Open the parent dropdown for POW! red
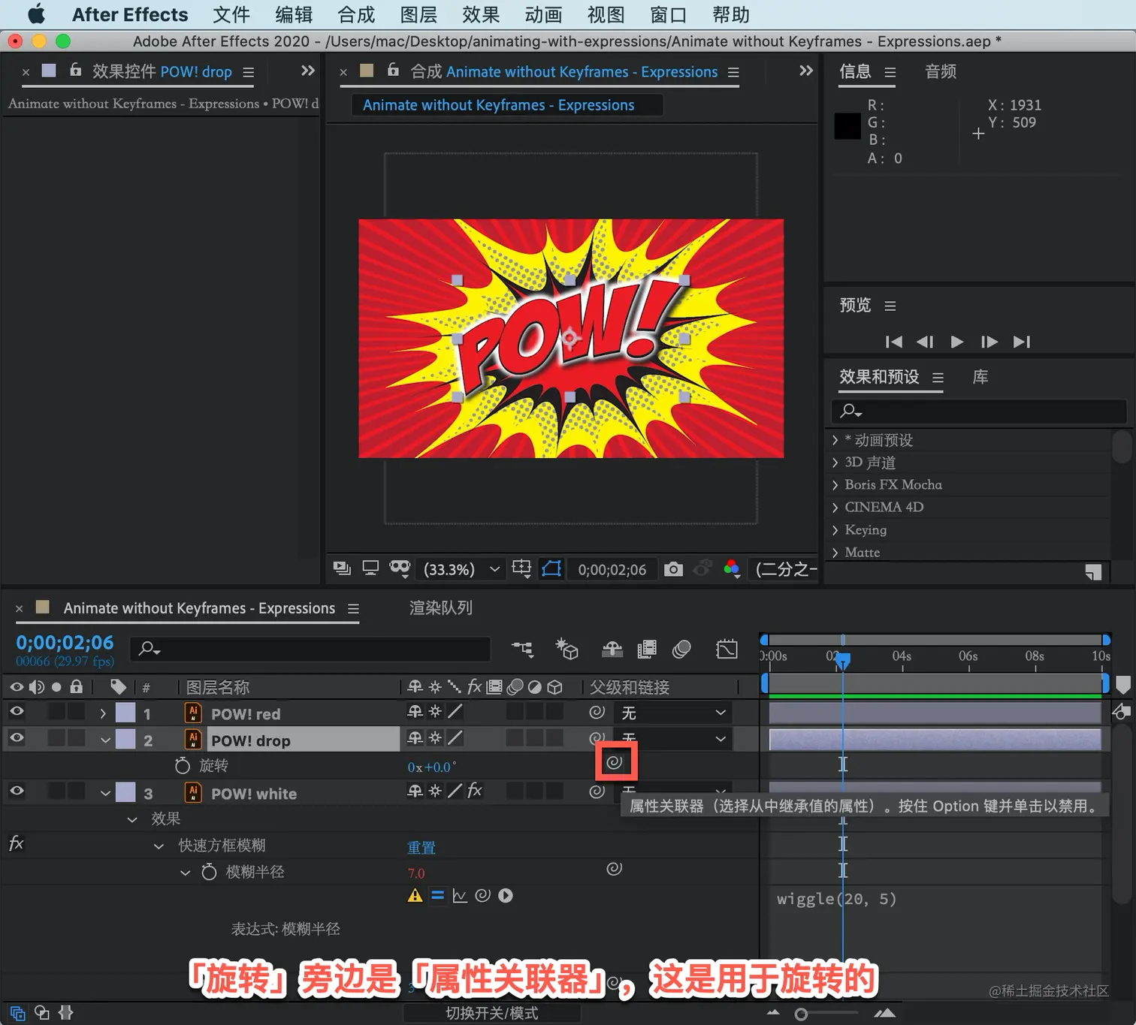Viewport: 1136px width, 1025px height. point(672,713)
